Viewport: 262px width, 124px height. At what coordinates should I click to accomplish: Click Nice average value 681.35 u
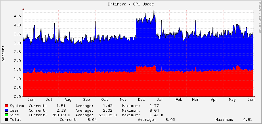pos(108,115)
